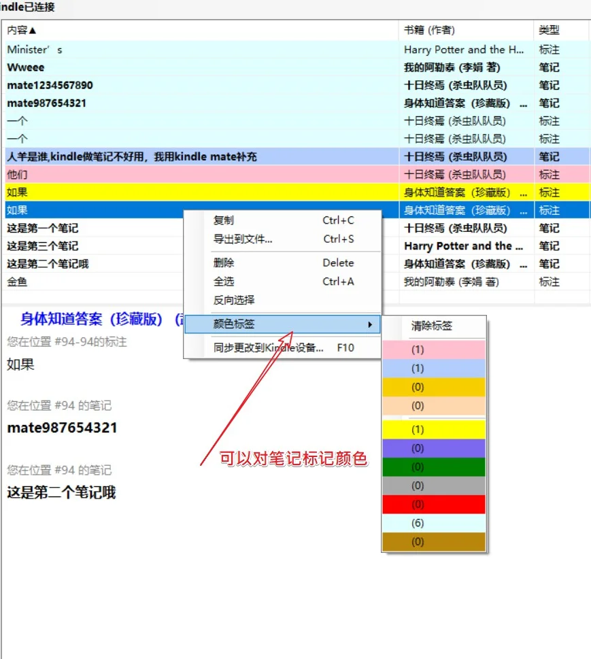Click book title link "身体知道答案 (珍藏版)" in detail pane
Viewport: 591px width, 659px height.
coord(91,319)
